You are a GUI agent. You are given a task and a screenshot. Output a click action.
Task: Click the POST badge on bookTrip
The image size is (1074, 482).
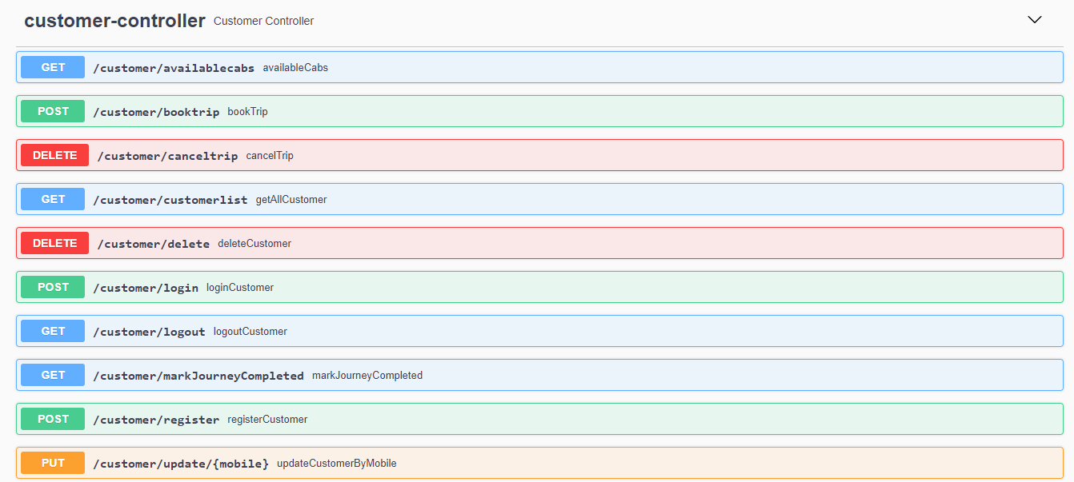click(x=52, y=111)
